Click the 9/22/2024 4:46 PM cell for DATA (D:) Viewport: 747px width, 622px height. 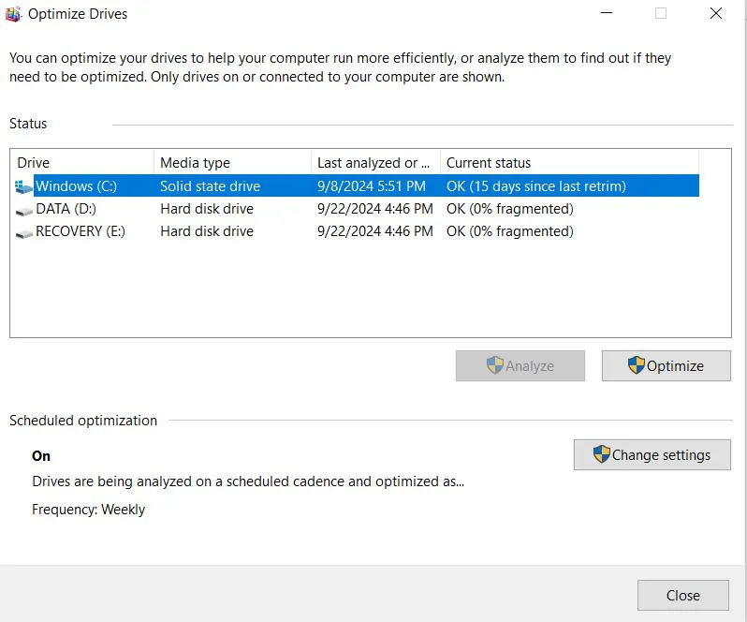pyautogui.click(x=375, y=209)
